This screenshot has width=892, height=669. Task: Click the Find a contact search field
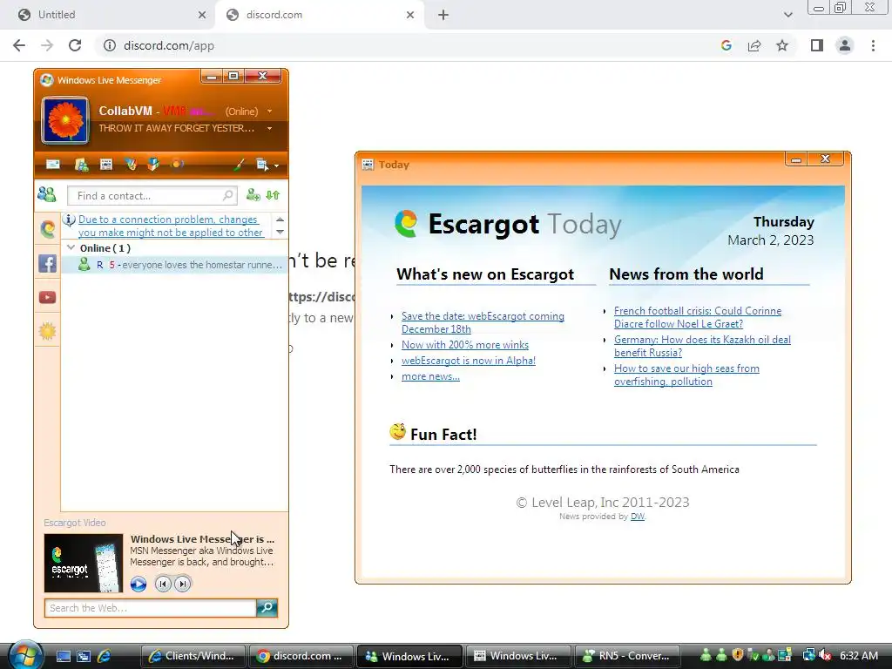click(152, 196)
